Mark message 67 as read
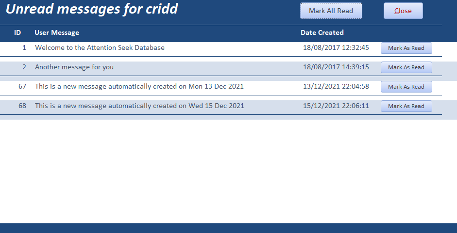This screenshot has height=233, width=457. click(x=406, y=87)
